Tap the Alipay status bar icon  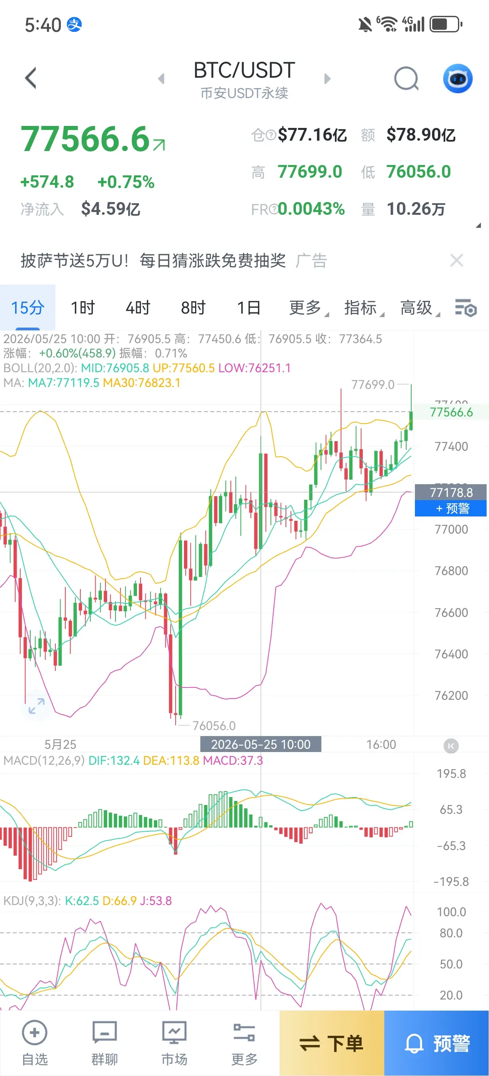coord(75,25)
